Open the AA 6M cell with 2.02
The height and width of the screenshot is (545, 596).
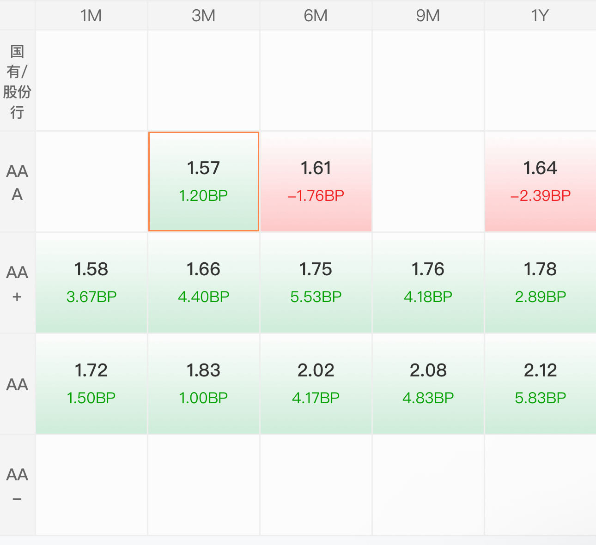(316, 384)
